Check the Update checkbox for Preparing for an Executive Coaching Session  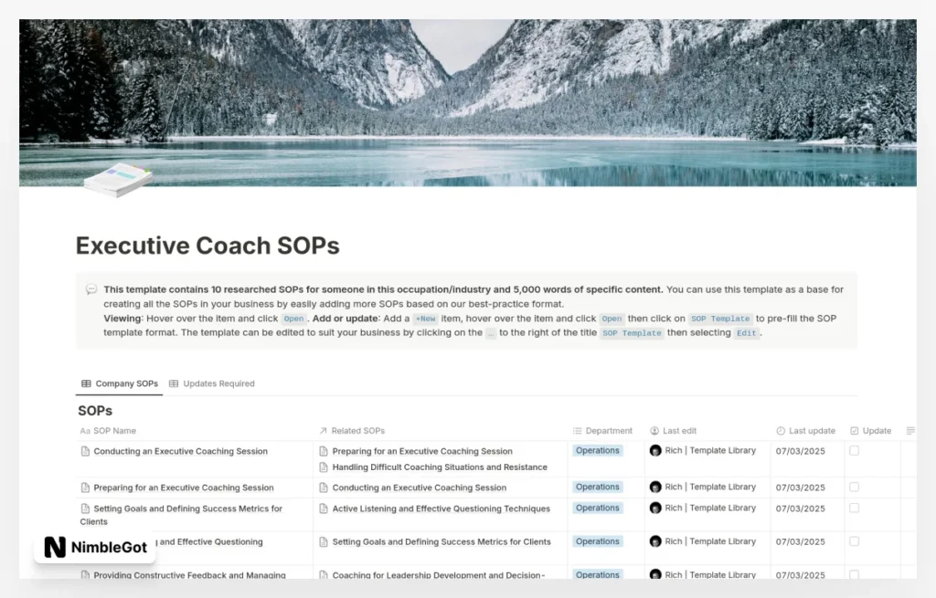click(856, 487)
